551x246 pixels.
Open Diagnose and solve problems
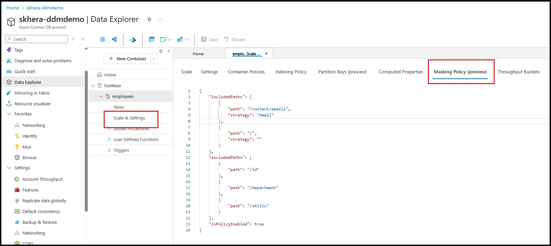tap(43, 61)
